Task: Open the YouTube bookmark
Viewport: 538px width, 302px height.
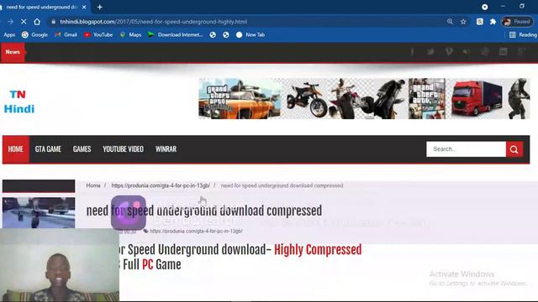Action: pos(98,34)
